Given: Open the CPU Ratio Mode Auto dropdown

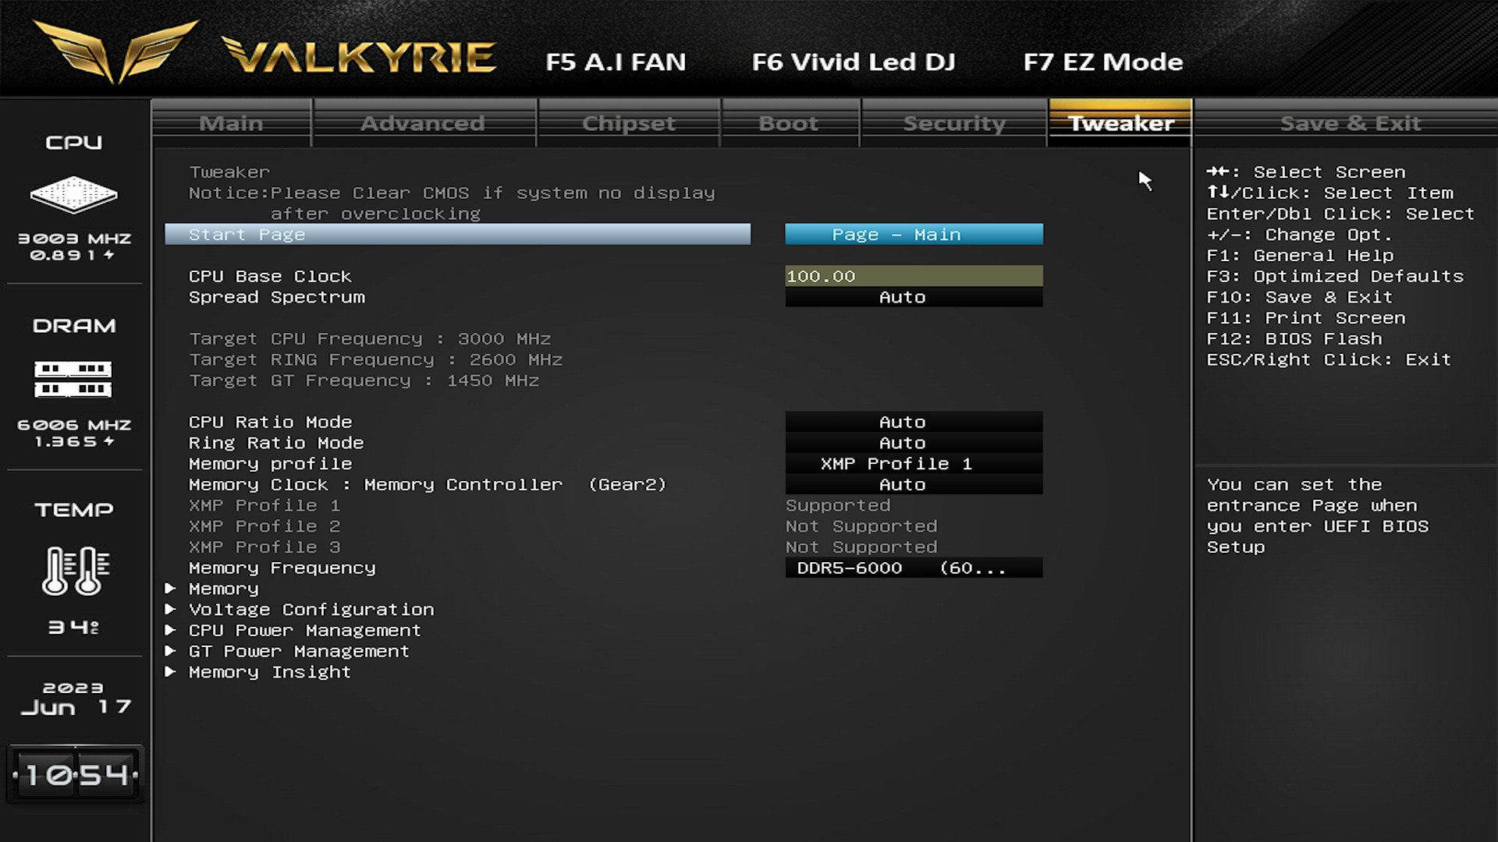Looking at the screenshot, I should pyautogui.click(x=913, y=422).
